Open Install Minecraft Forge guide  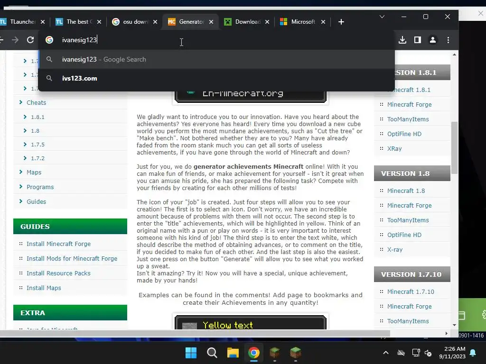point(58,244)
